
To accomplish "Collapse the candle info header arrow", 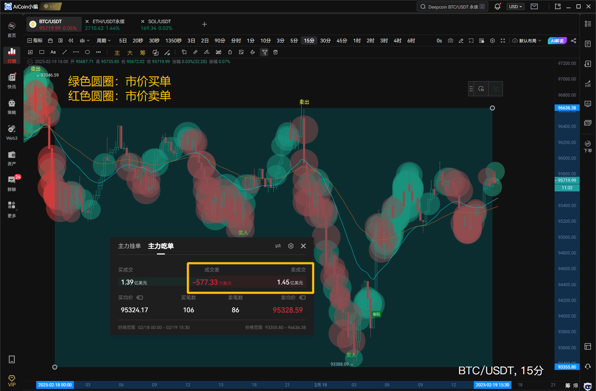I will [30, 62].
